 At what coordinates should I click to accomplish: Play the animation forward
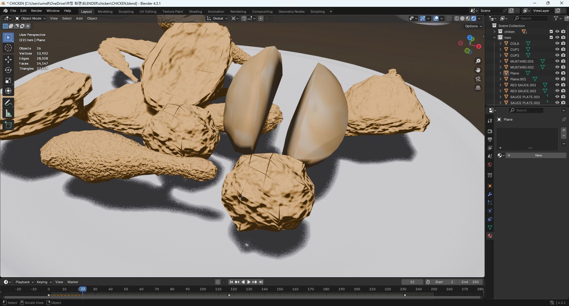coord(249,282)
